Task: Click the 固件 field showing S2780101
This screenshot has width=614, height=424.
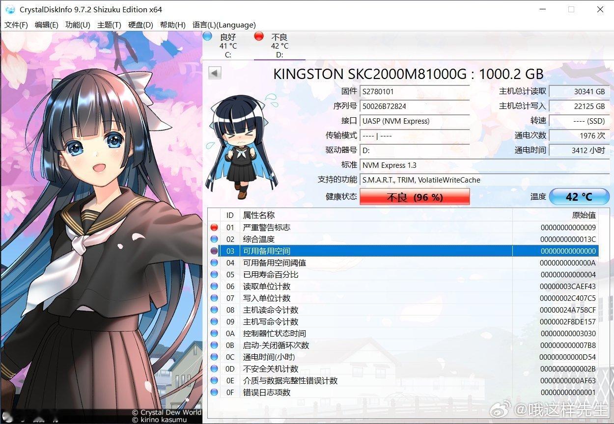Action: click(x=415, y=91)
